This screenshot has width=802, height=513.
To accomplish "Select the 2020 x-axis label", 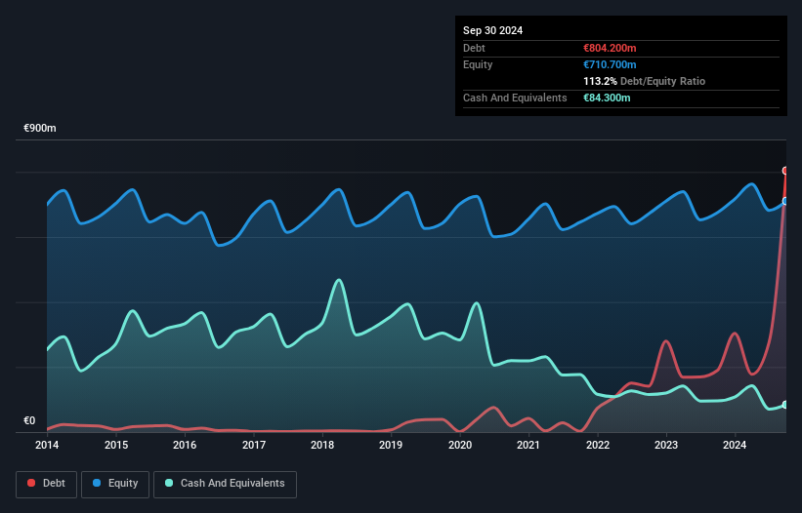I will (x=460, y=445).
